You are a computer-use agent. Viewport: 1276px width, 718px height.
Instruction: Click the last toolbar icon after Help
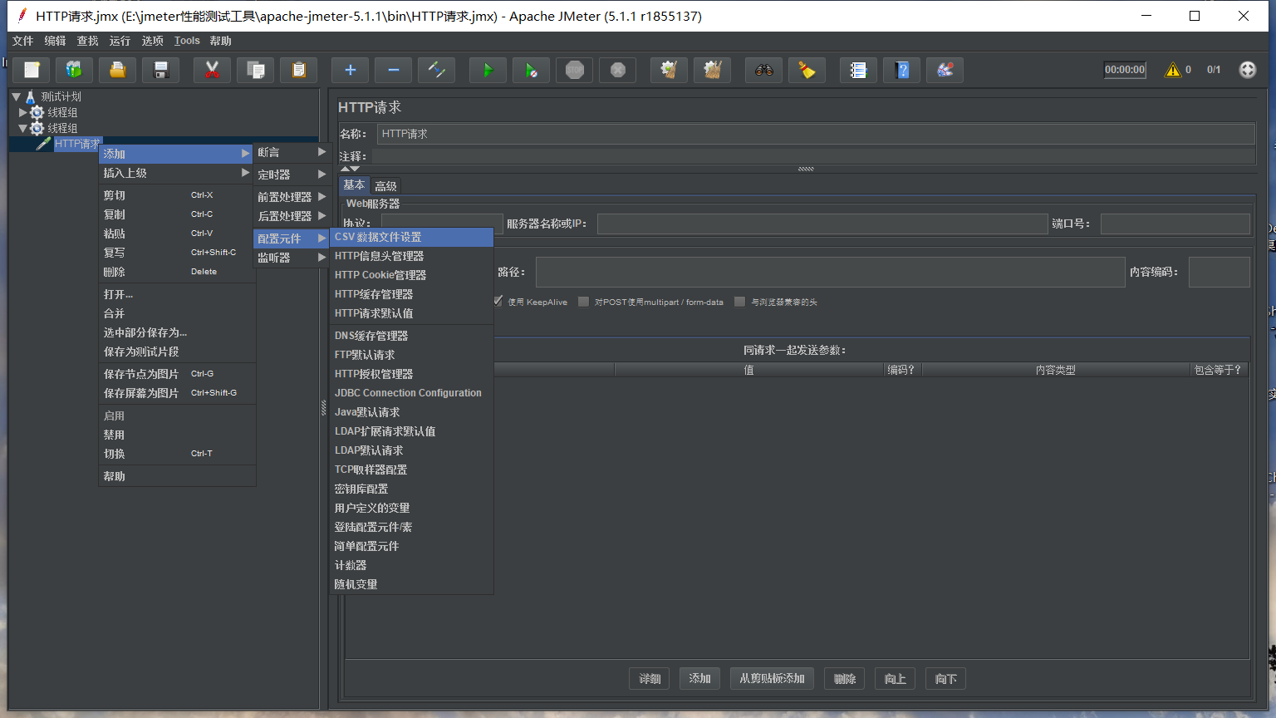(x=945, y=70)
